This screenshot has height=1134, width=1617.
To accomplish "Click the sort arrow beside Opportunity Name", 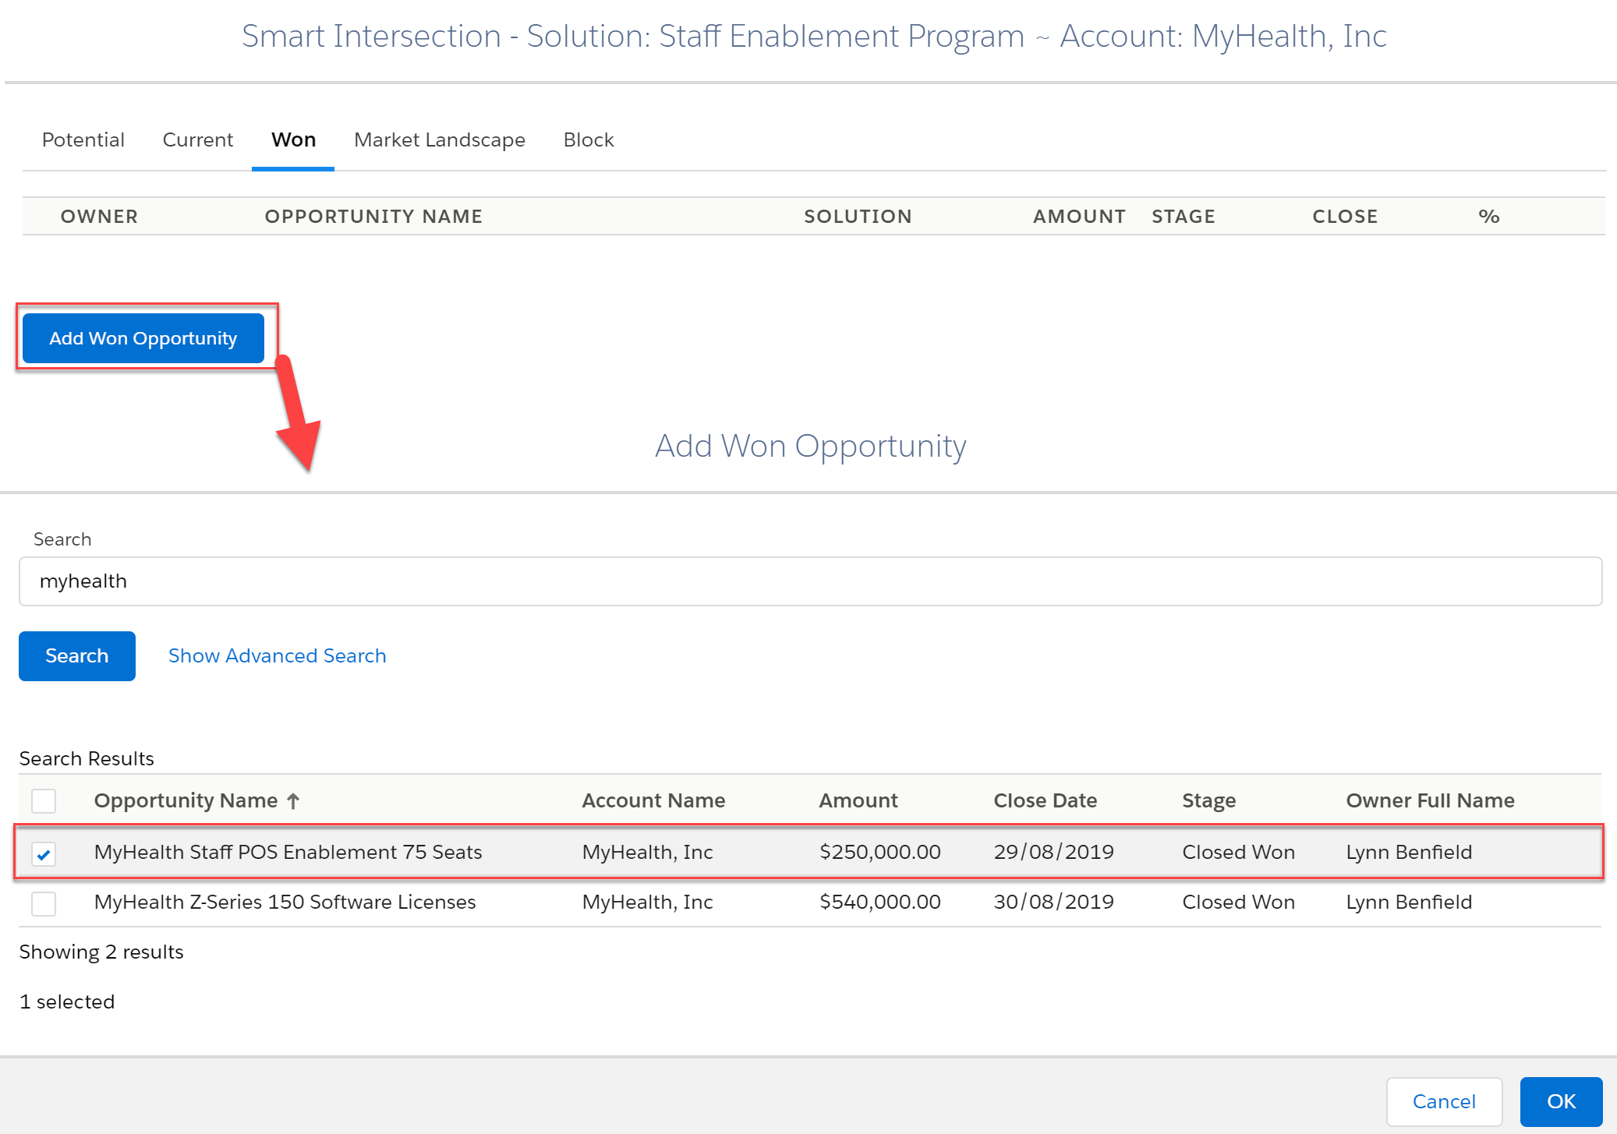I will click(x=293, y=800).
